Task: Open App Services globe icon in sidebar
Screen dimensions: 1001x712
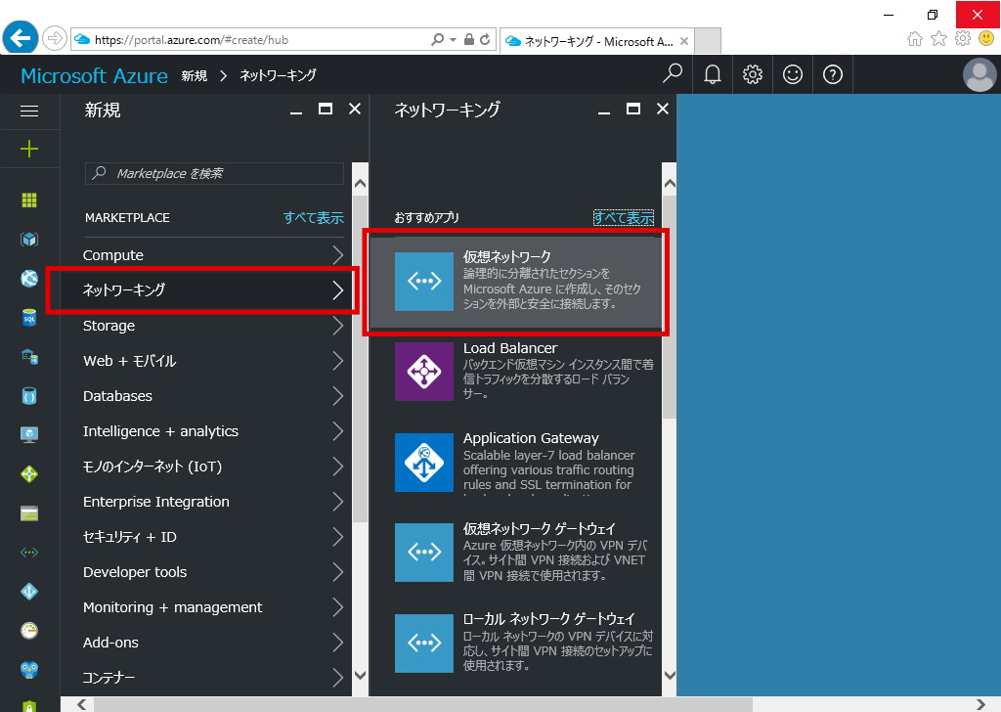Action: point(29,279)
